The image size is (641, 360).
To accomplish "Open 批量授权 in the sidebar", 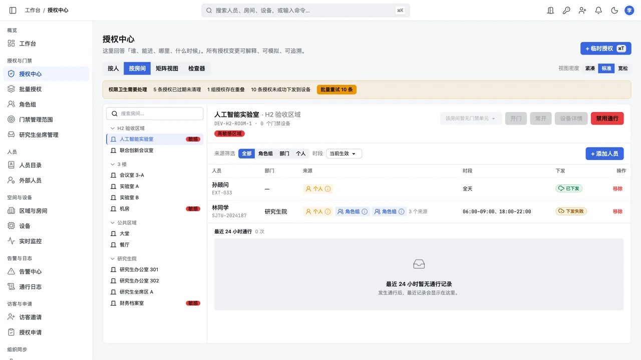I will tap(46, 89).
